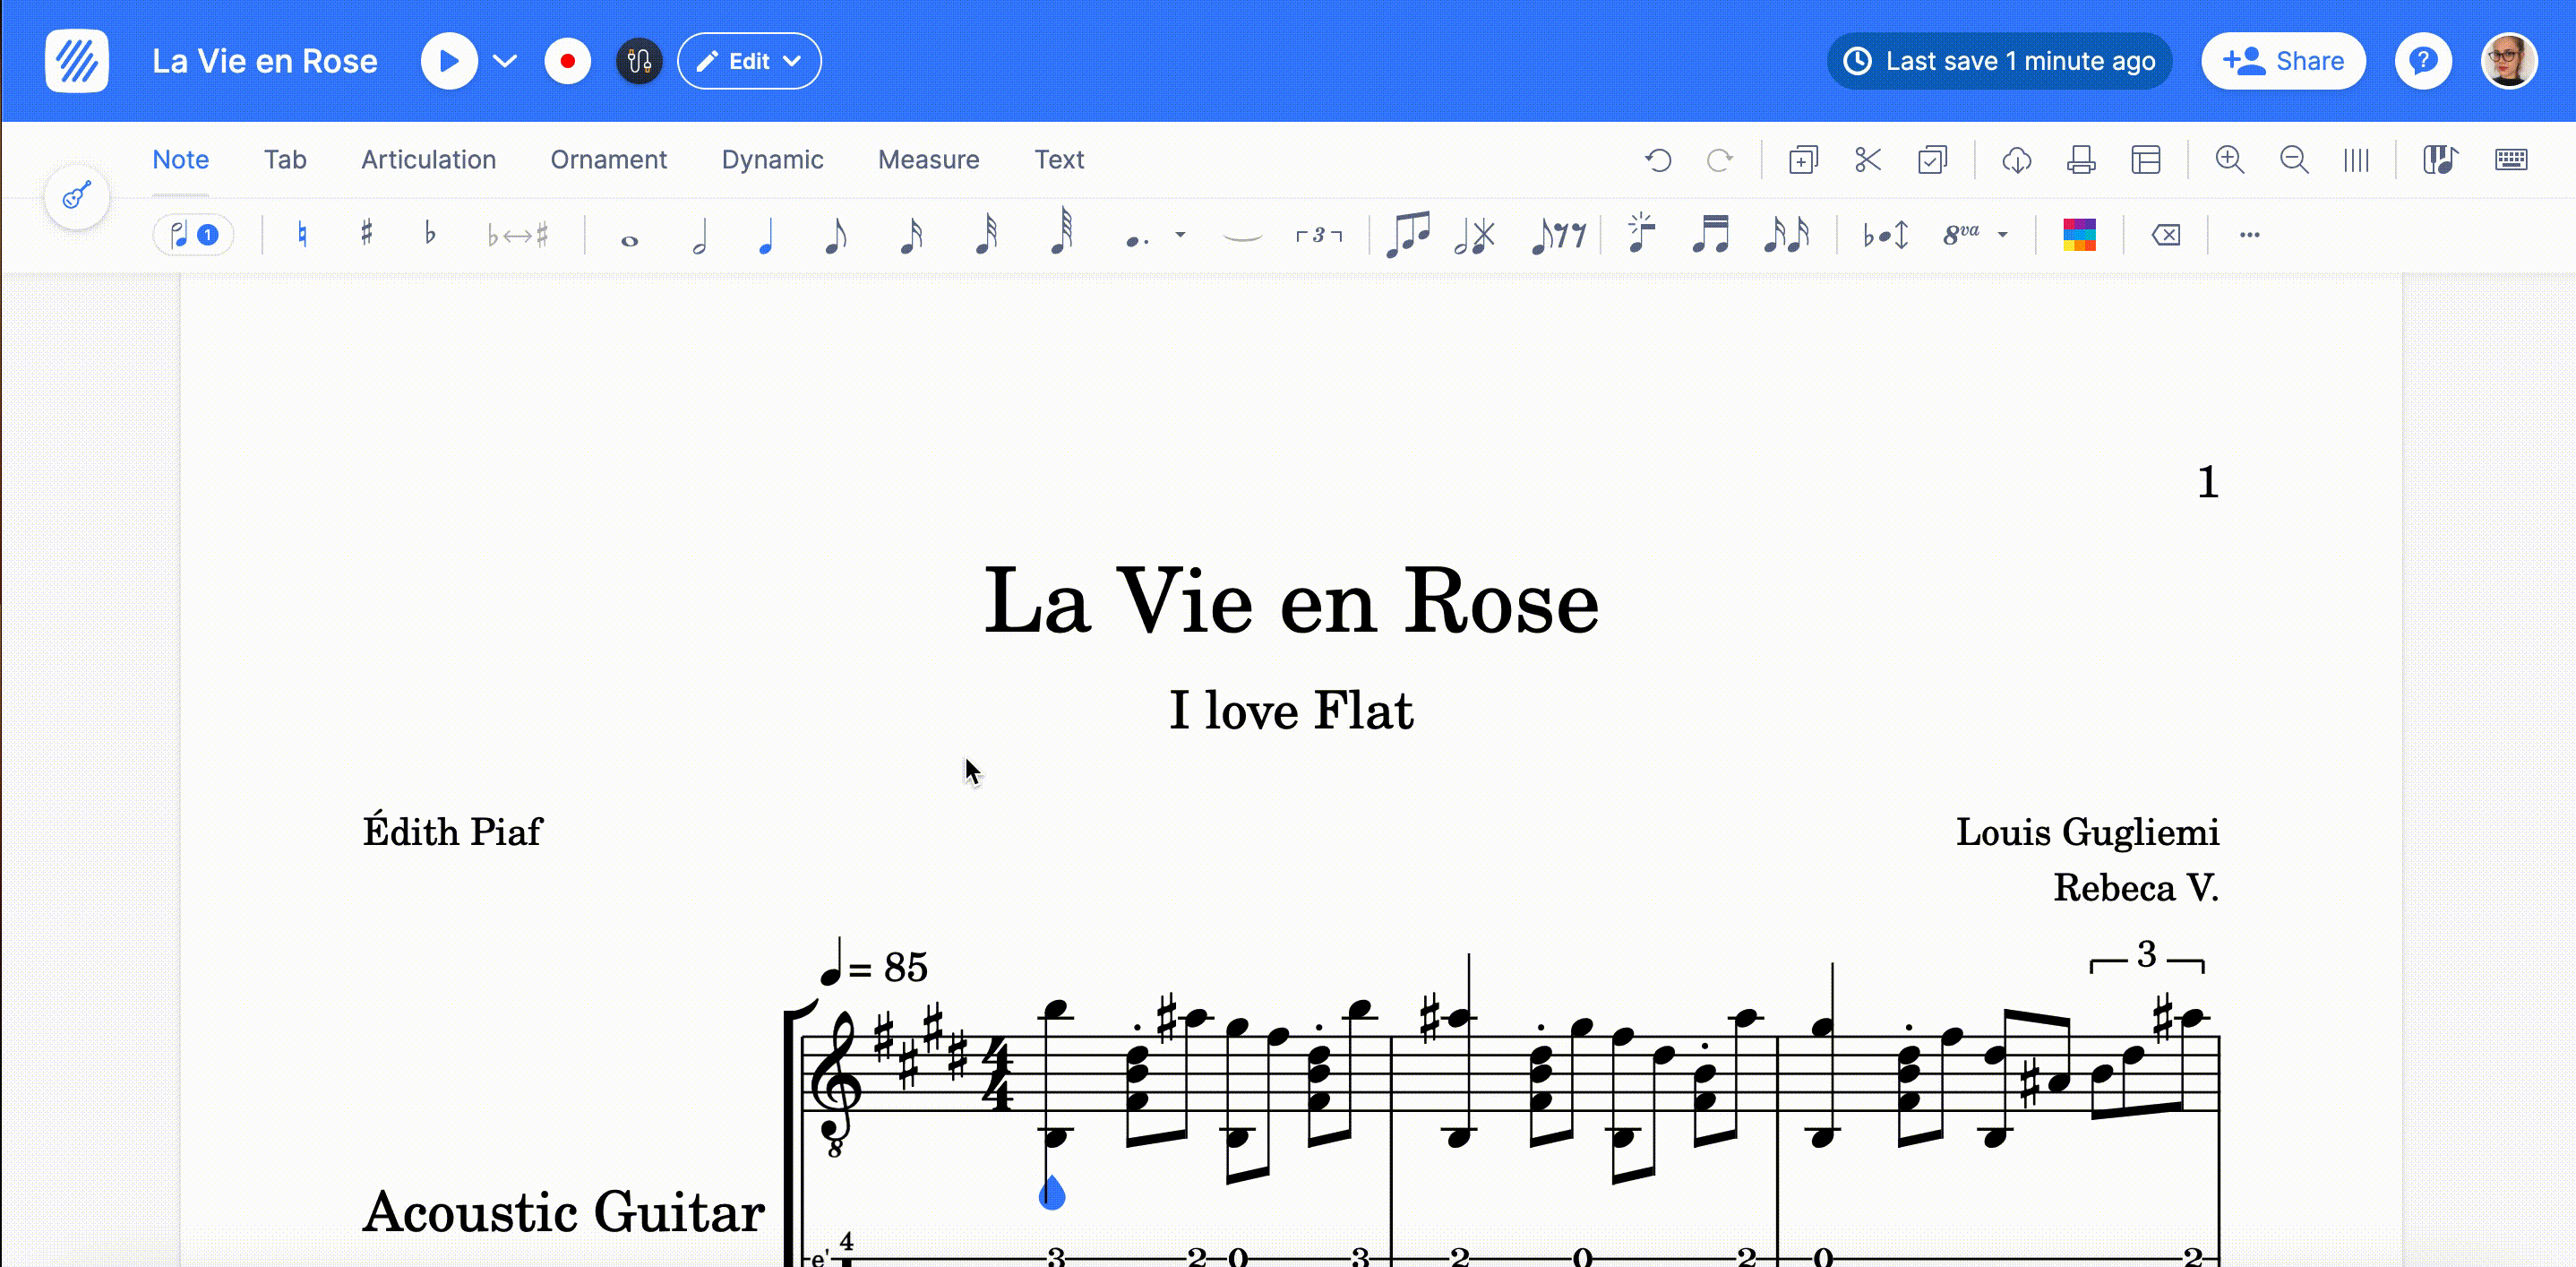Zoom in with the magnifier plus icon
Screen dimensions: 2576x1267
(x=2229, y=160)
